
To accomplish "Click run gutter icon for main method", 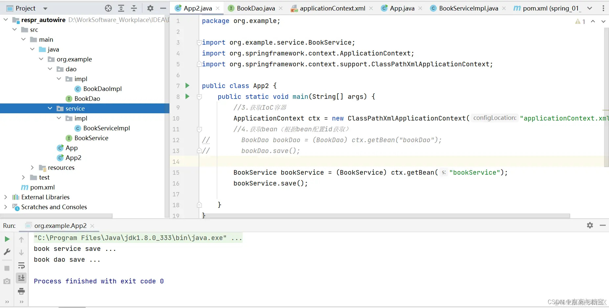I will 187,97.
